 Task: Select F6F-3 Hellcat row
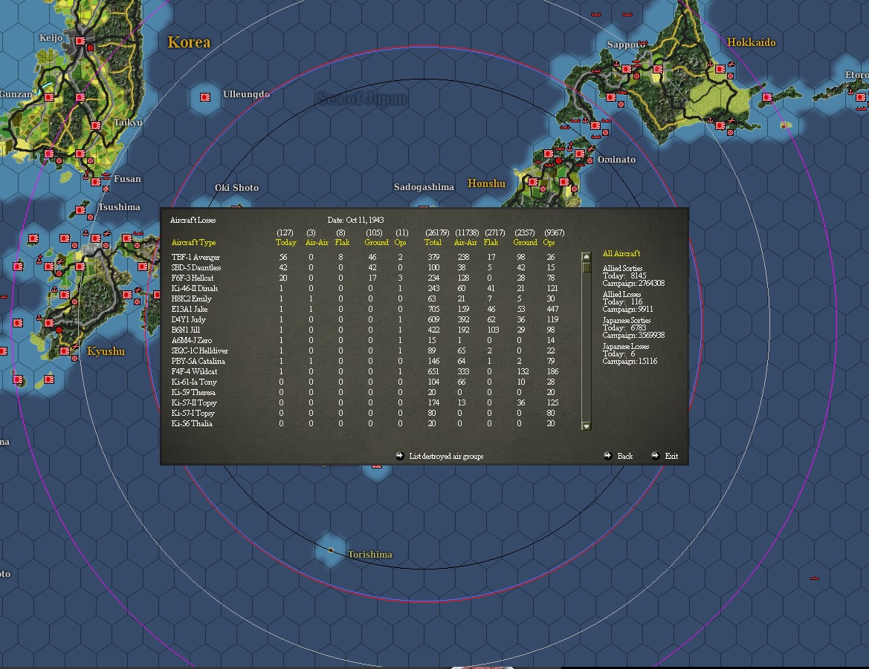click(366, 278)
